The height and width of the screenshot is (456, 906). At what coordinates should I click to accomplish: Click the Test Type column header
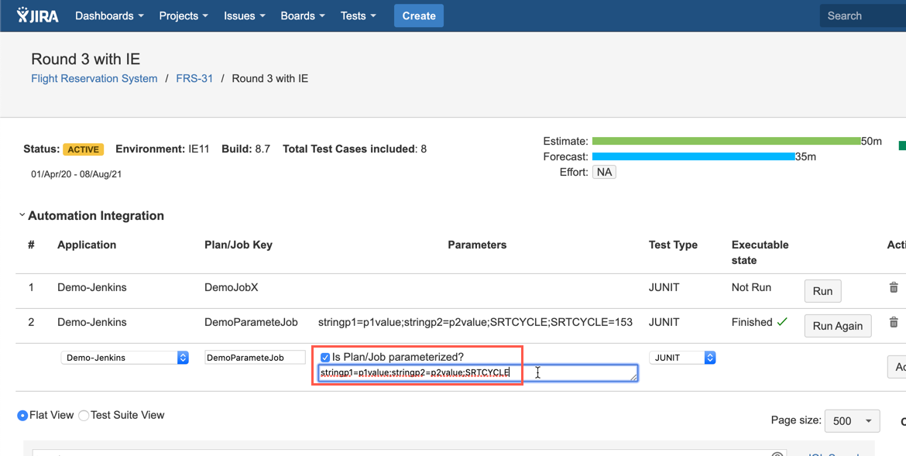tap(673, 245)
